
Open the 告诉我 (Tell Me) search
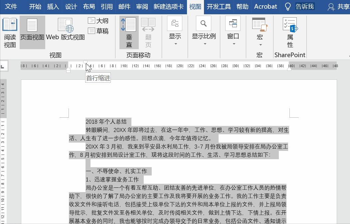(x=305, y=6)
